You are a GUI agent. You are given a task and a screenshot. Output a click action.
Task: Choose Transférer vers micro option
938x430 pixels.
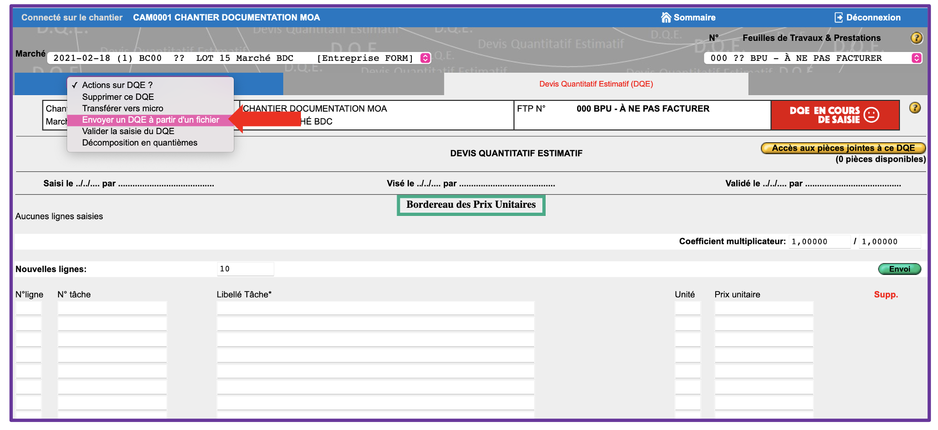[x=121, y=108]
